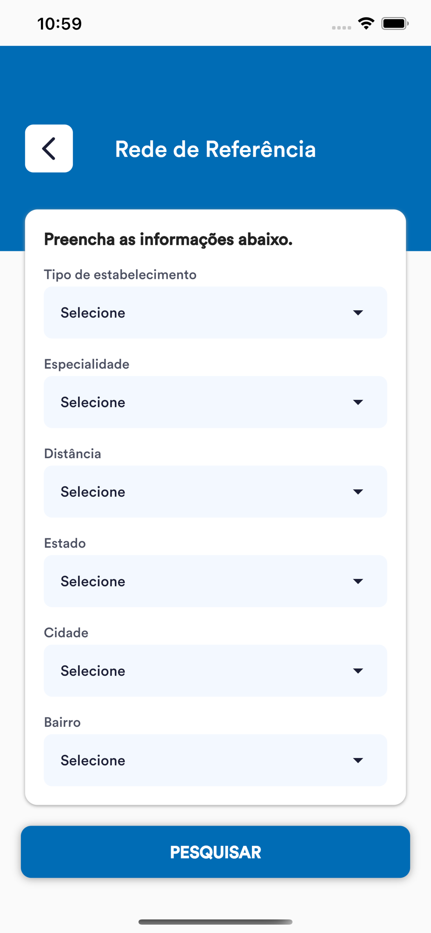Click the home indicator bar at the bottom
The width and height of the screenshot is (431, 933).
(215, 922)
